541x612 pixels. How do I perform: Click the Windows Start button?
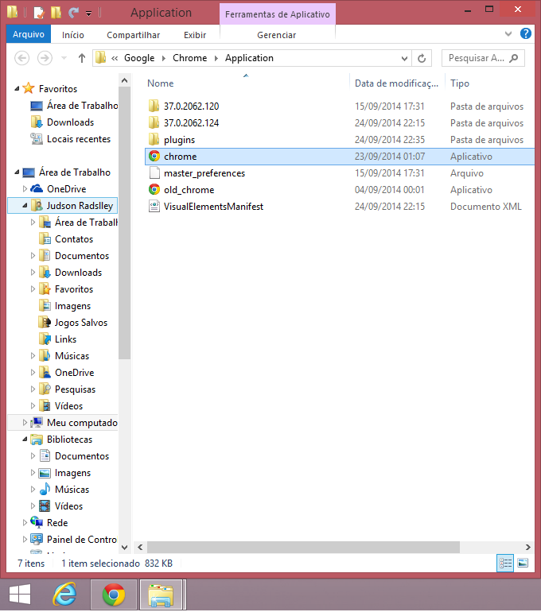tap(20, 595)
